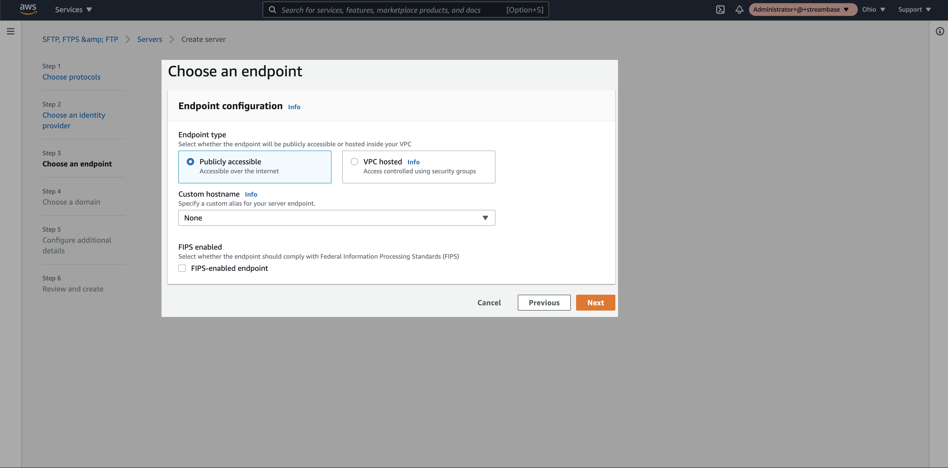Open the notifications bell

click(x=739, y=10)
